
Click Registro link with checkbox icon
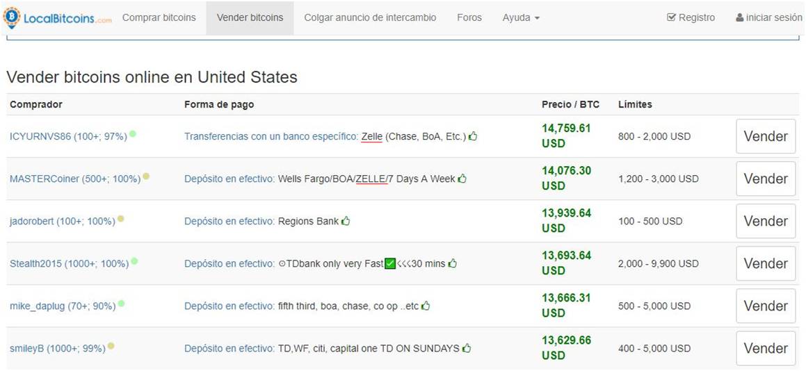point(691,18)
